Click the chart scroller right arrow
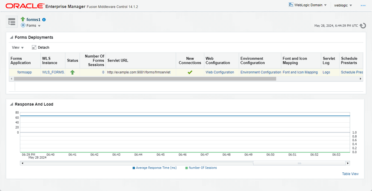This screenshot has height=191, width=372. point(348,163)
